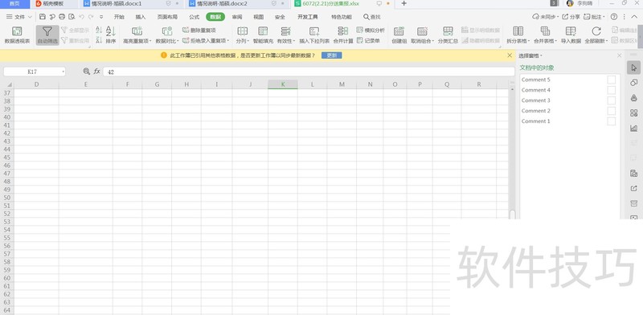This screenshot has width=643, height=315.
Task: Click the undo arrow icon
Action: tap(82, 17)
